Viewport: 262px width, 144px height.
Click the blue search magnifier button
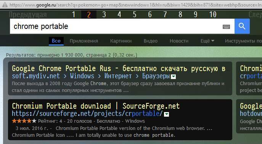pyautogui.click(x=242, y=26)
